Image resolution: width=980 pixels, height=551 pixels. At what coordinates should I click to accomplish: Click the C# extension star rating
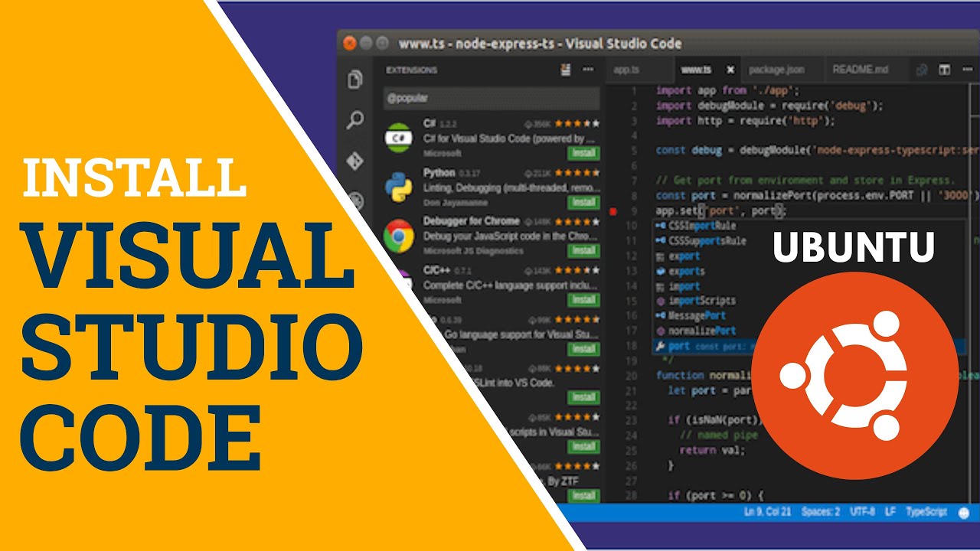(x=577, y=123)
